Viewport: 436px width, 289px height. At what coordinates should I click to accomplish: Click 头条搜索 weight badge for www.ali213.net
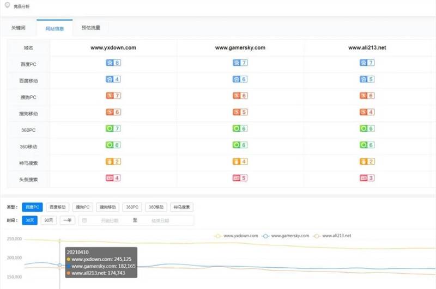[367, 178]
